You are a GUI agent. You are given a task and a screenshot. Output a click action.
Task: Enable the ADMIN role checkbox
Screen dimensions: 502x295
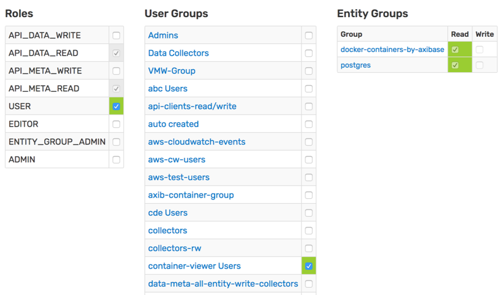point(116,160)
